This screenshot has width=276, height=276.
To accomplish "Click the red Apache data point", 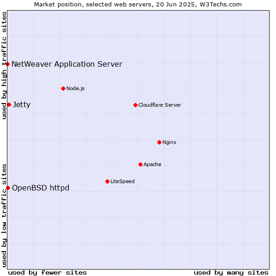I will (x=140, y=164).
